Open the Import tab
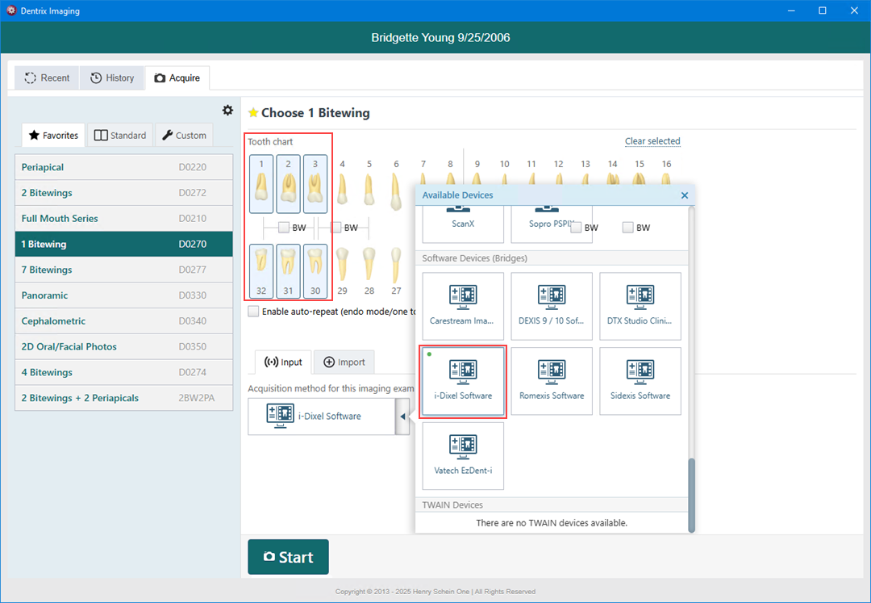Viewport: 871px width, 603px height. pos(344,362)
